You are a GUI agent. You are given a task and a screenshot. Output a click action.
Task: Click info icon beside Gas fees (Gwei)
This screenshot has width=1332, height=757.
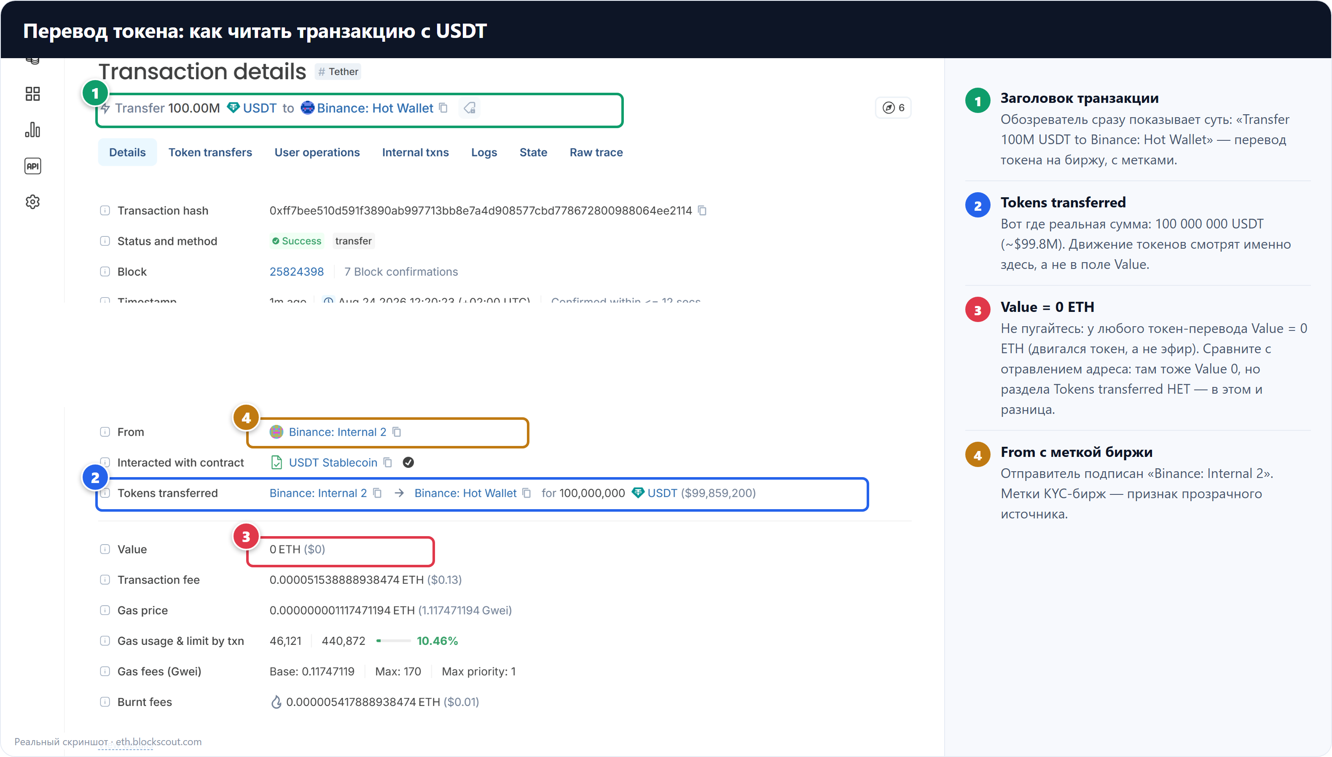[x=105, y=672]
